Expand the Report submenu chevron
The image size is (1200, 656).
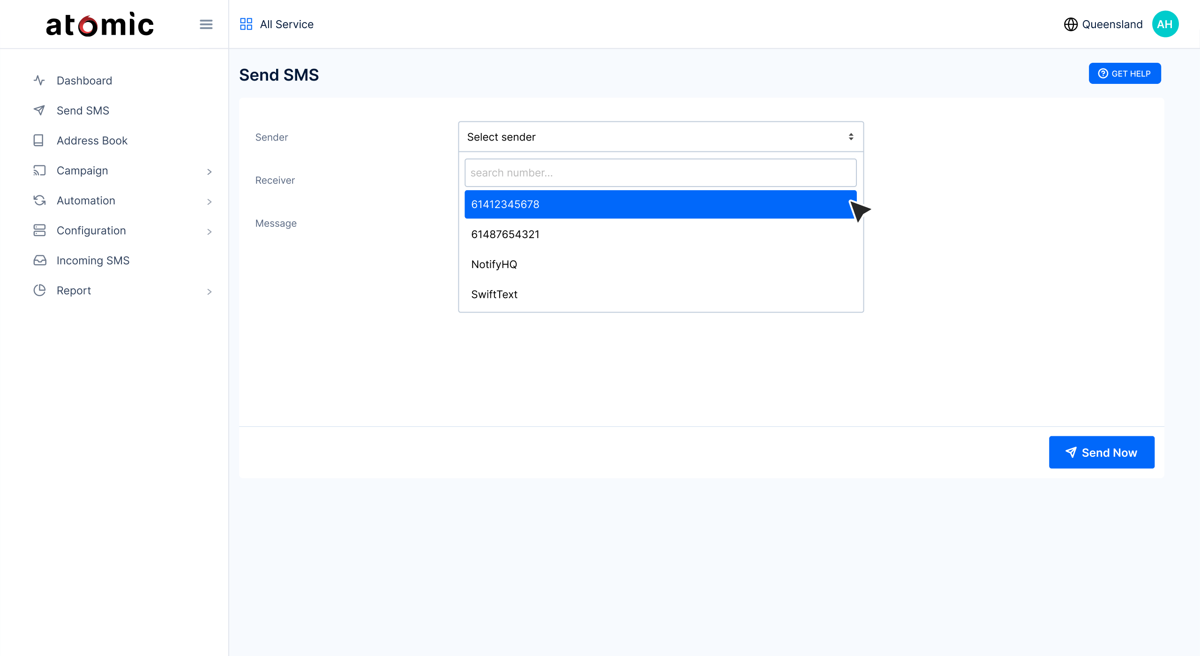pyautogui.click(x=209, y=292)
